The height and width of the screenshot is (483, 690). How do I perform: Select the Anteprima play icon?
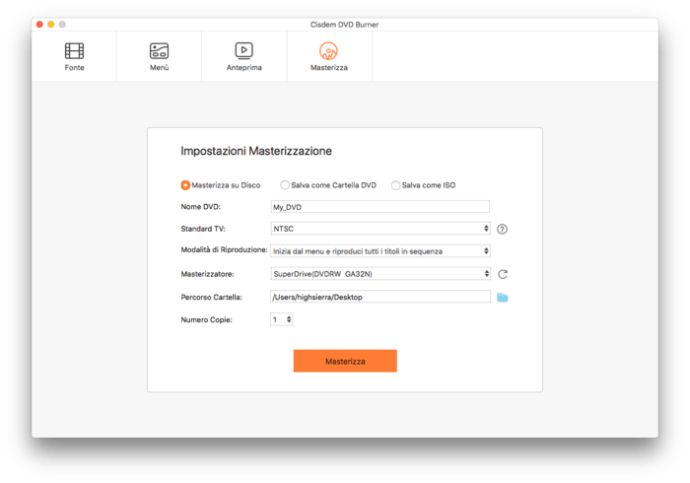(243, 50)
